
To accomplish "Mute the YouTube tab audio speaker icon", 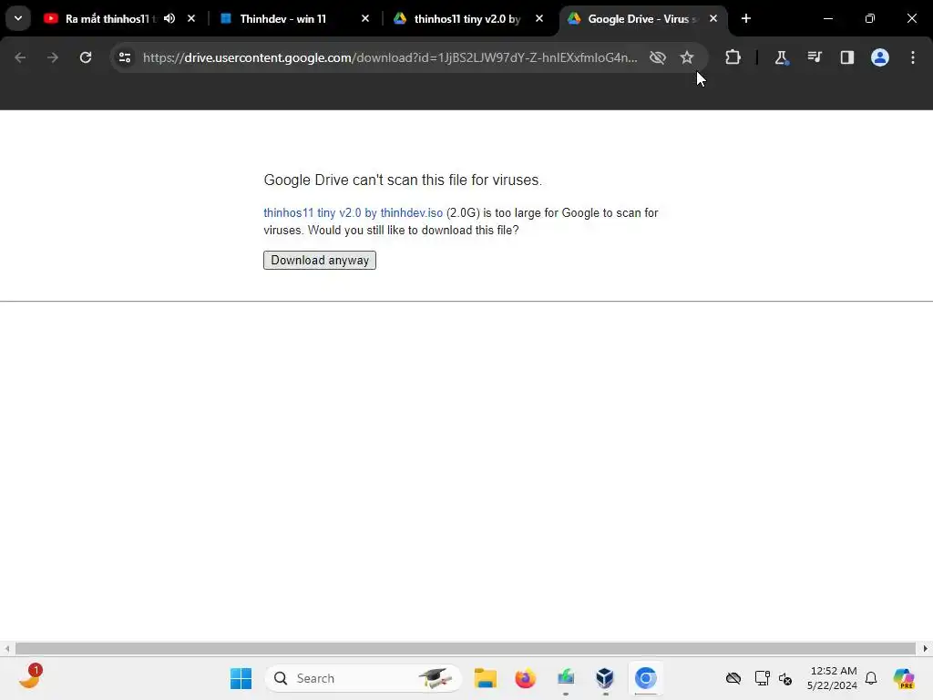I will (x=169, y=18).
